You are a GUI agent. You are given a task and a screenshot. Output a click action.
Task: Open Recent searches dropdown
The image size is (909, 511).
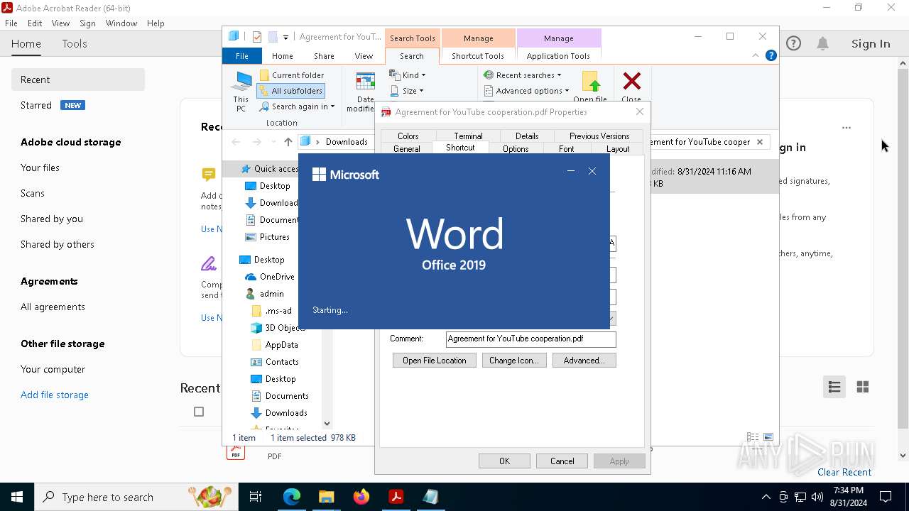523,75
